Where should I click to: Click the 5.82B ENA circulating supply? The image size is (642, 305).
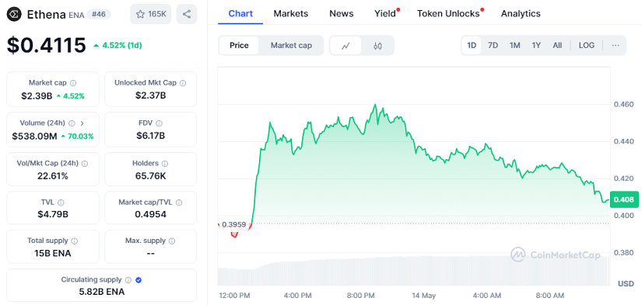point(102,292)
